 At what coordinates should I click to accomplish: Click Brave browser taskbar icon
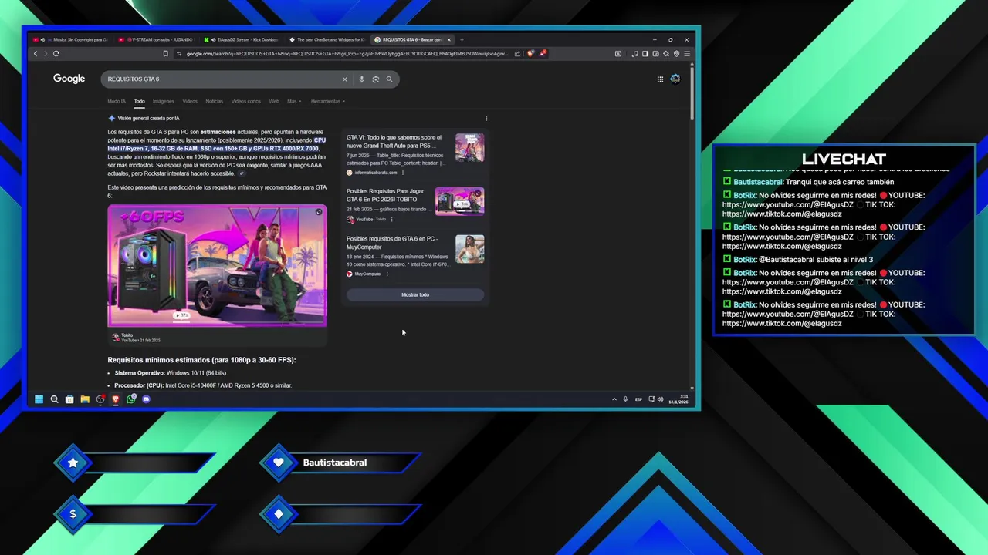click(116, 399)
